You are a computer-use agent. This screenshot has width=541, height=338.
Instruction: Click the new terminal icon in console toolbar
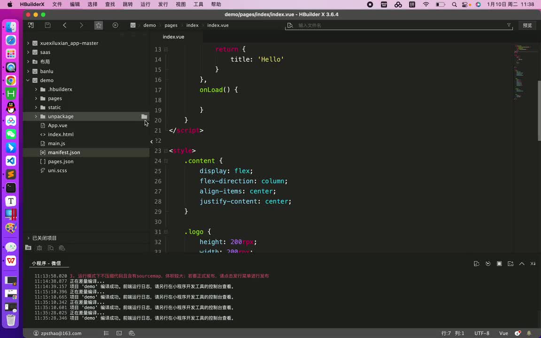(x=510, y=263)
